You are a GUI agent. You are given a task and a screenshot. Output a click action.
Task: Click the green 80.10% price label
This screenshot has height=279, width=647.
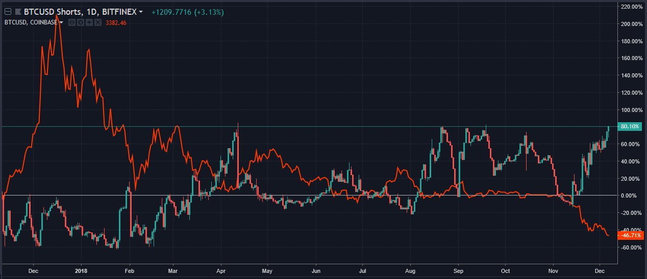[629, 126]
